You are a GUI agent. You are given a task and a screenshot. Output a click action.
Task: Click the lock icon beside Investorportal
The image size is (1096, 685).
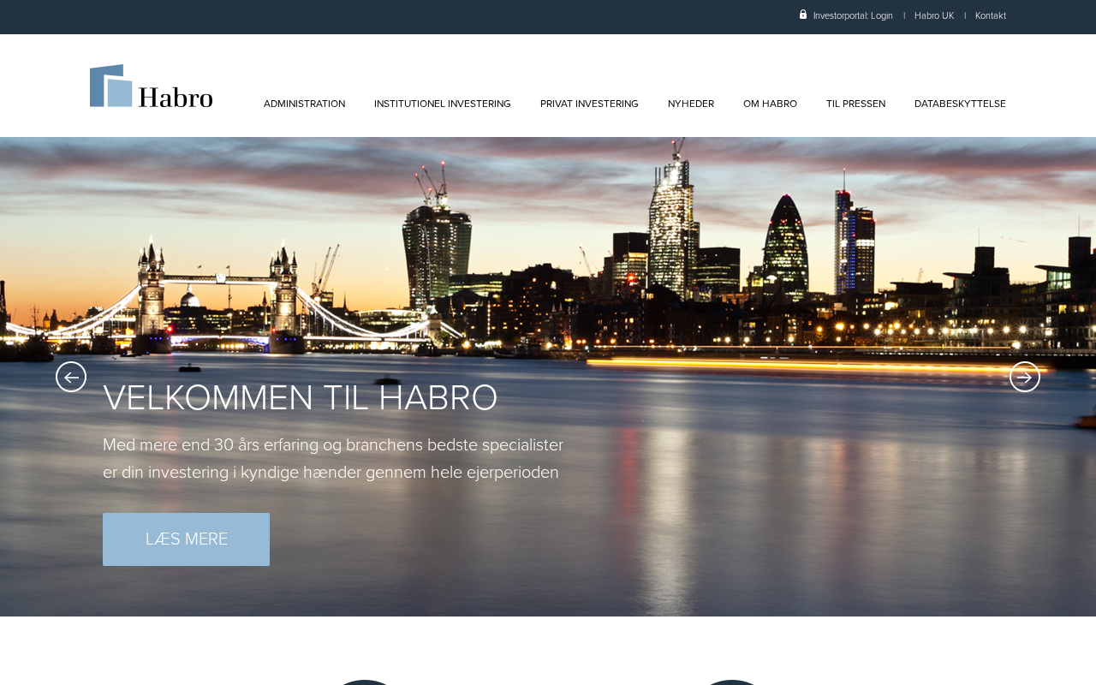click(803, 15)
